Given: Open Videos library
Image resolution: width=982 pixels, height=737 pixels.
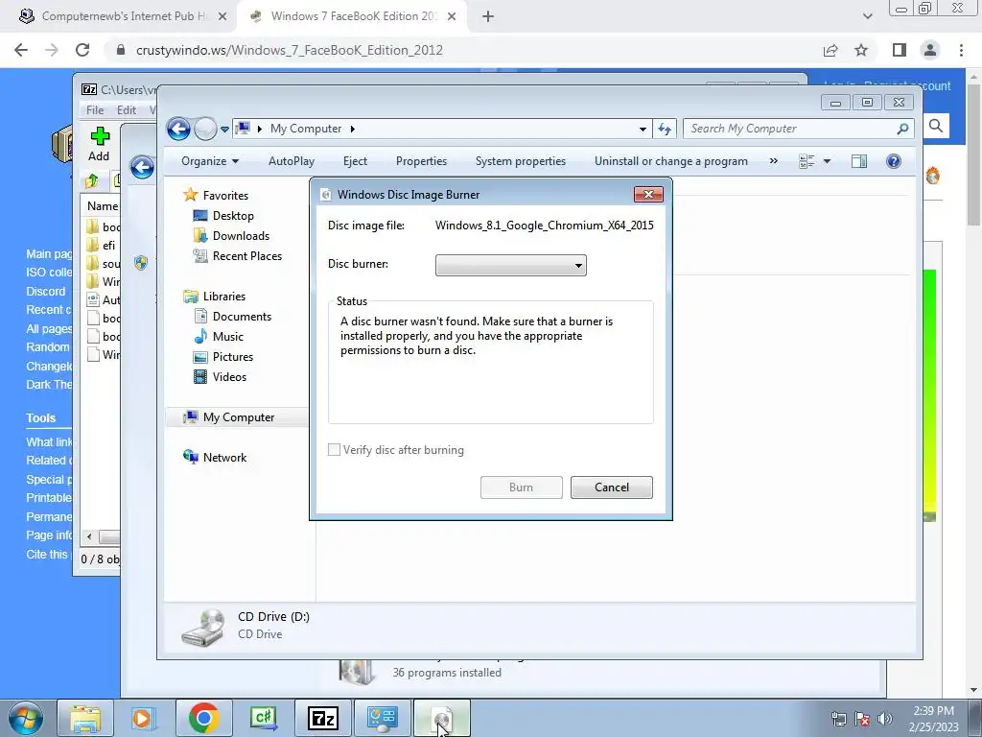Looking at the screenshot, I should [229, 376].
